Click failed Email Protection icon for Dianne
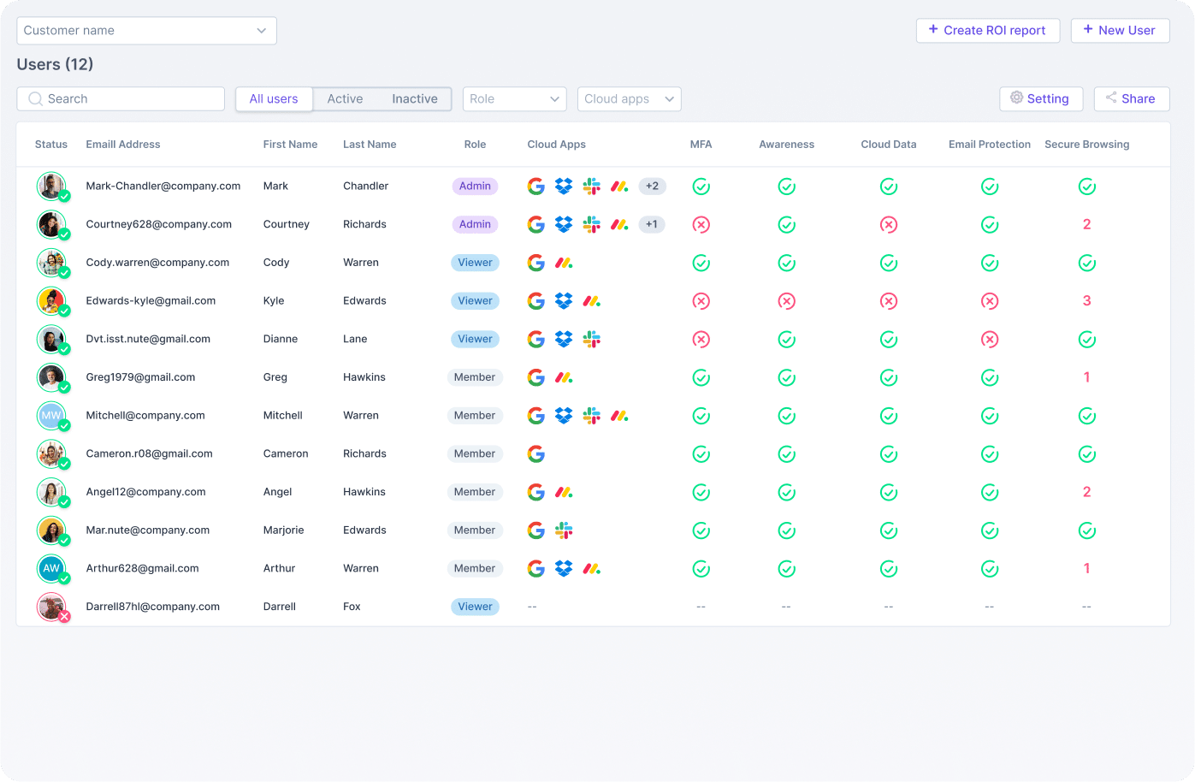Image resolution: width=1195 pixels, height=782 pixels. click(990, 340)
